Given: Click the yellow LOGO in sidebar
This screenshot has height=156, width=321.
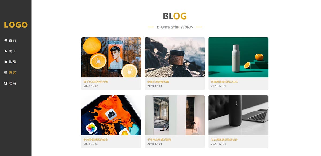Looking at the screenshot, I should pos(16,25).
